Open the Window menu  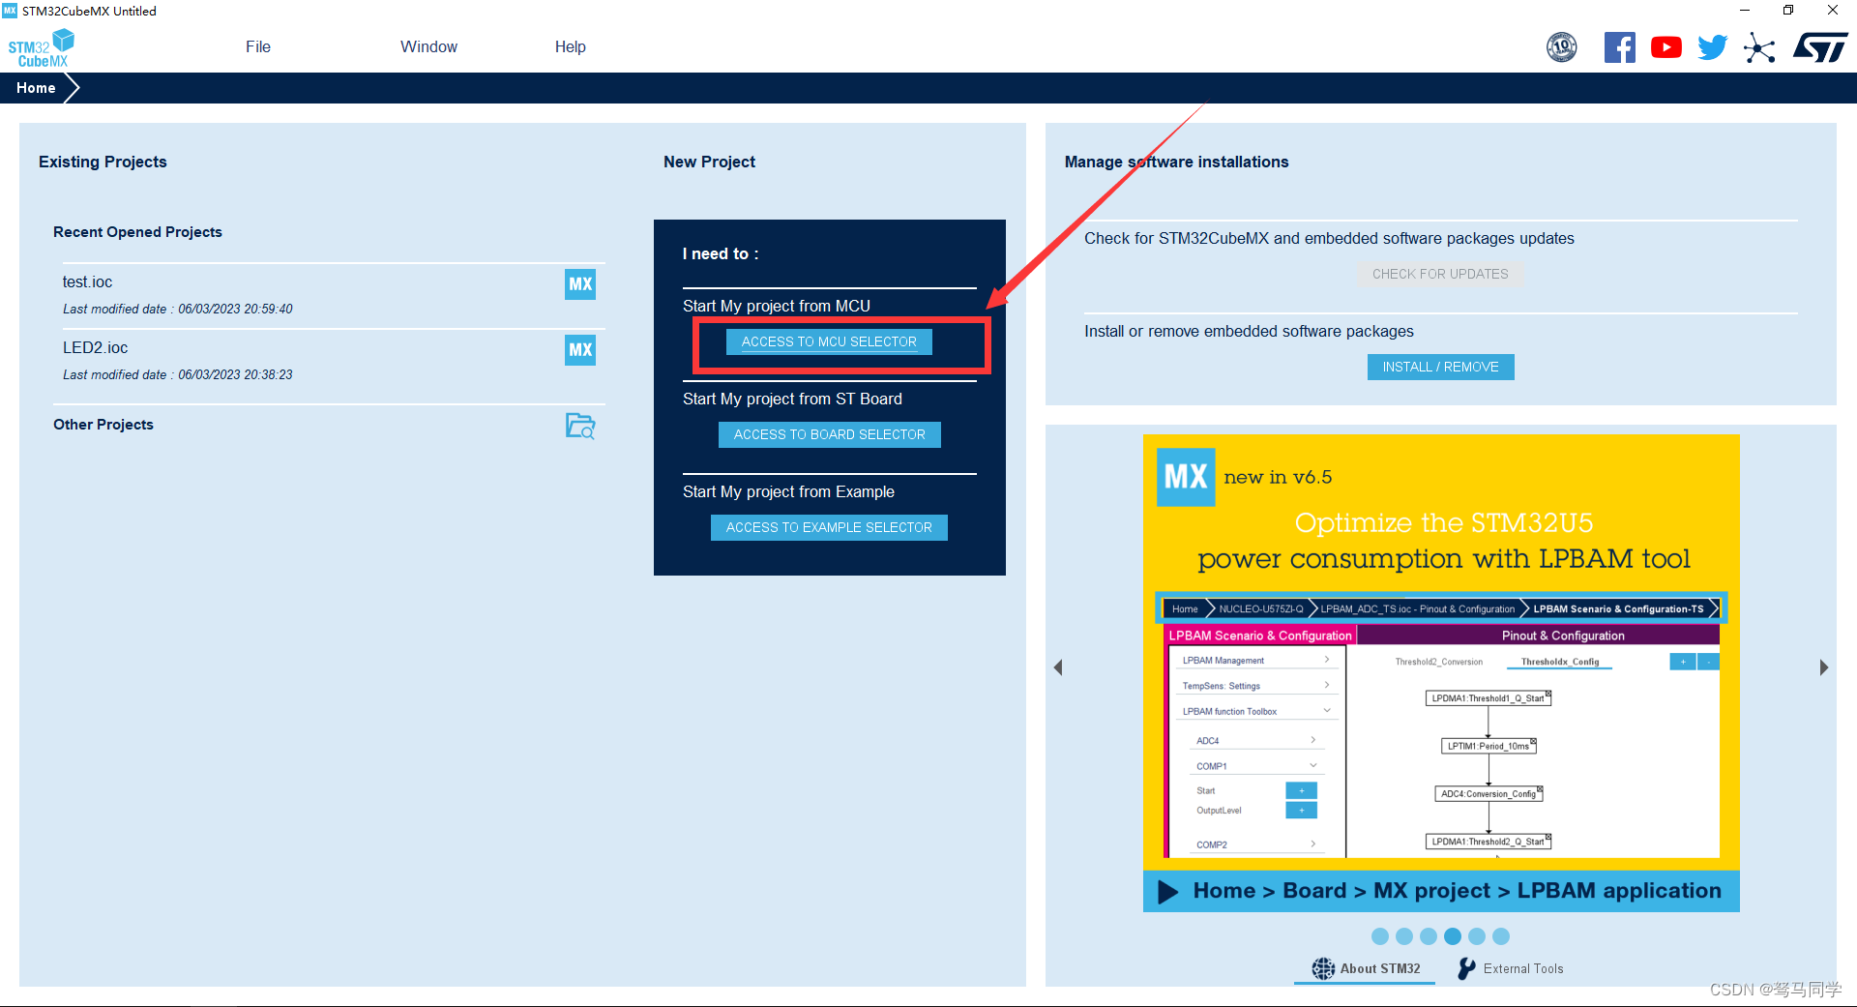428,46
